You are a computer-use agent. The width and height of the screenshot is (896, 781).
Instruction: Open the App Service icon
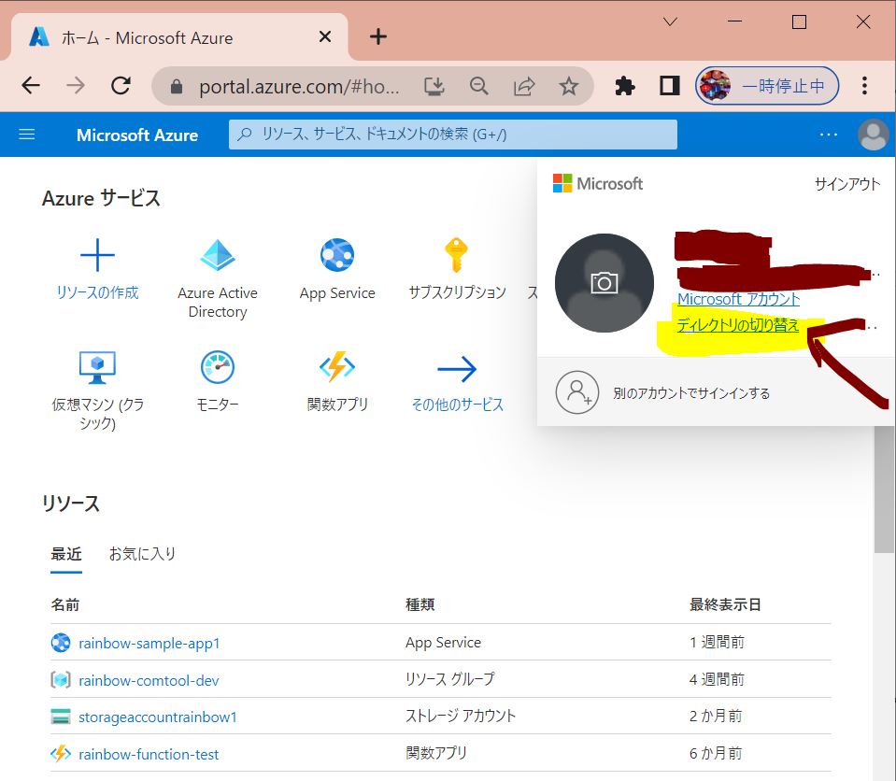tap(337, 255)
